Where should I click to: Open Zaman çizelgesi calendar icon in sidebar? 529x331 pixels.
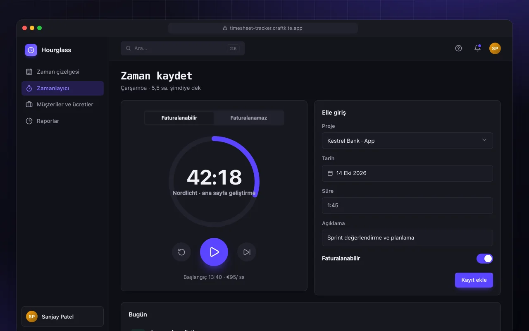tap(29, 72)
